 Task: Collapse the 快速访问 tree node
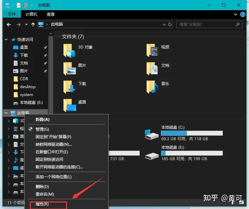6,39
